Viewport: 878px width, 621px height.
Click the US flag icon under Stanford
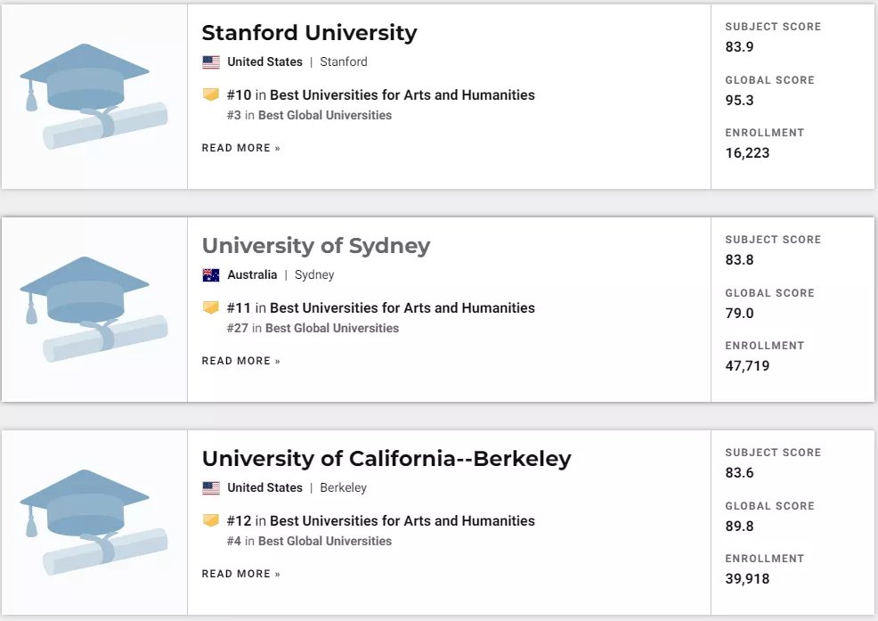[x=210, y=62]
